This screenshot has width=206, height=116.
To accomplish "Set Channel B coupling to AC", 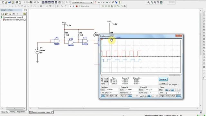I will [141, 96].
